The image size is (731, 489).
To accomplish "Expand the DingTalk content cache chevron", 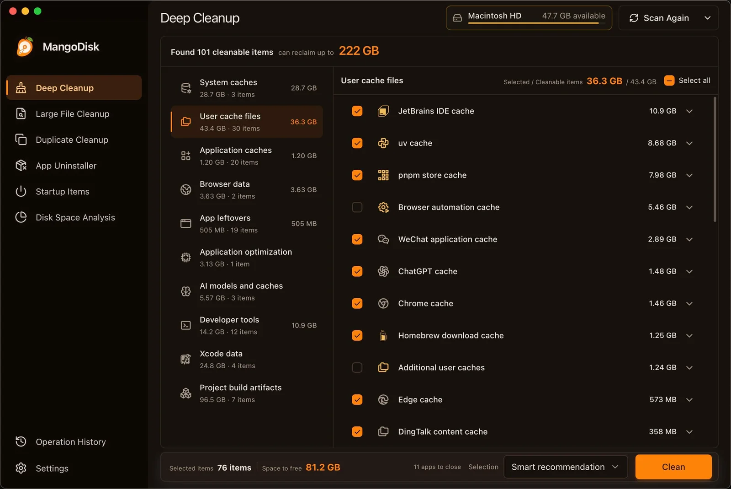I will coord(689,431).
